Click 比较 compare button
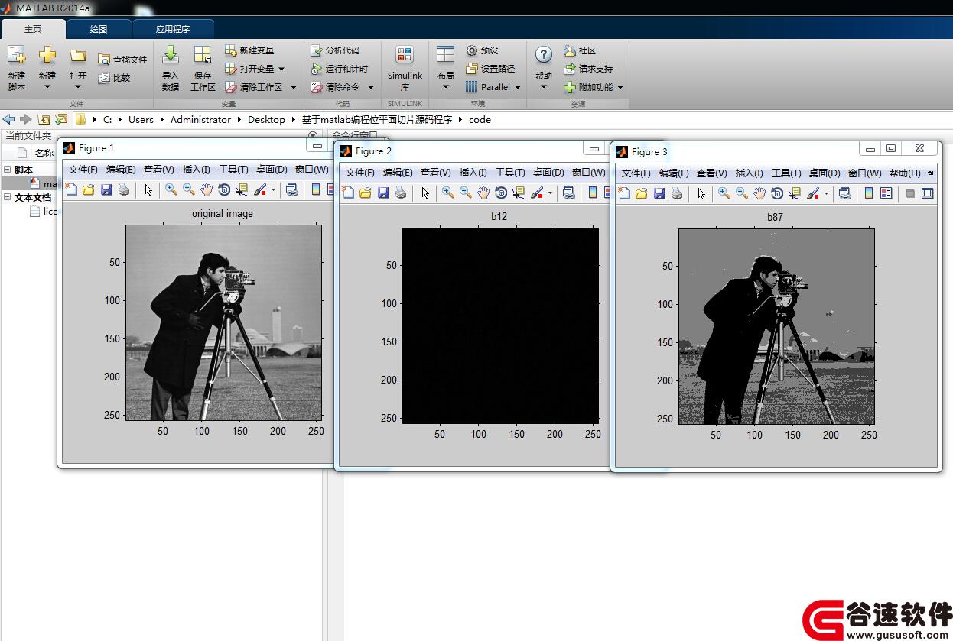Viewport: 953px width, 641px height. click(x=114, y=78)
